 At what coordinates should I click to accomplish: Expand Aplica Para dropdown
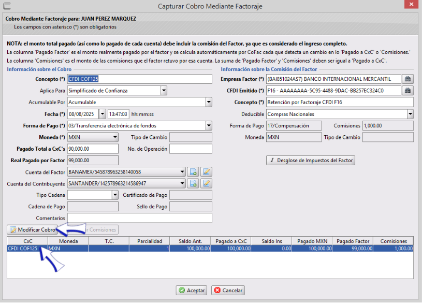click(x=164, y=91)
